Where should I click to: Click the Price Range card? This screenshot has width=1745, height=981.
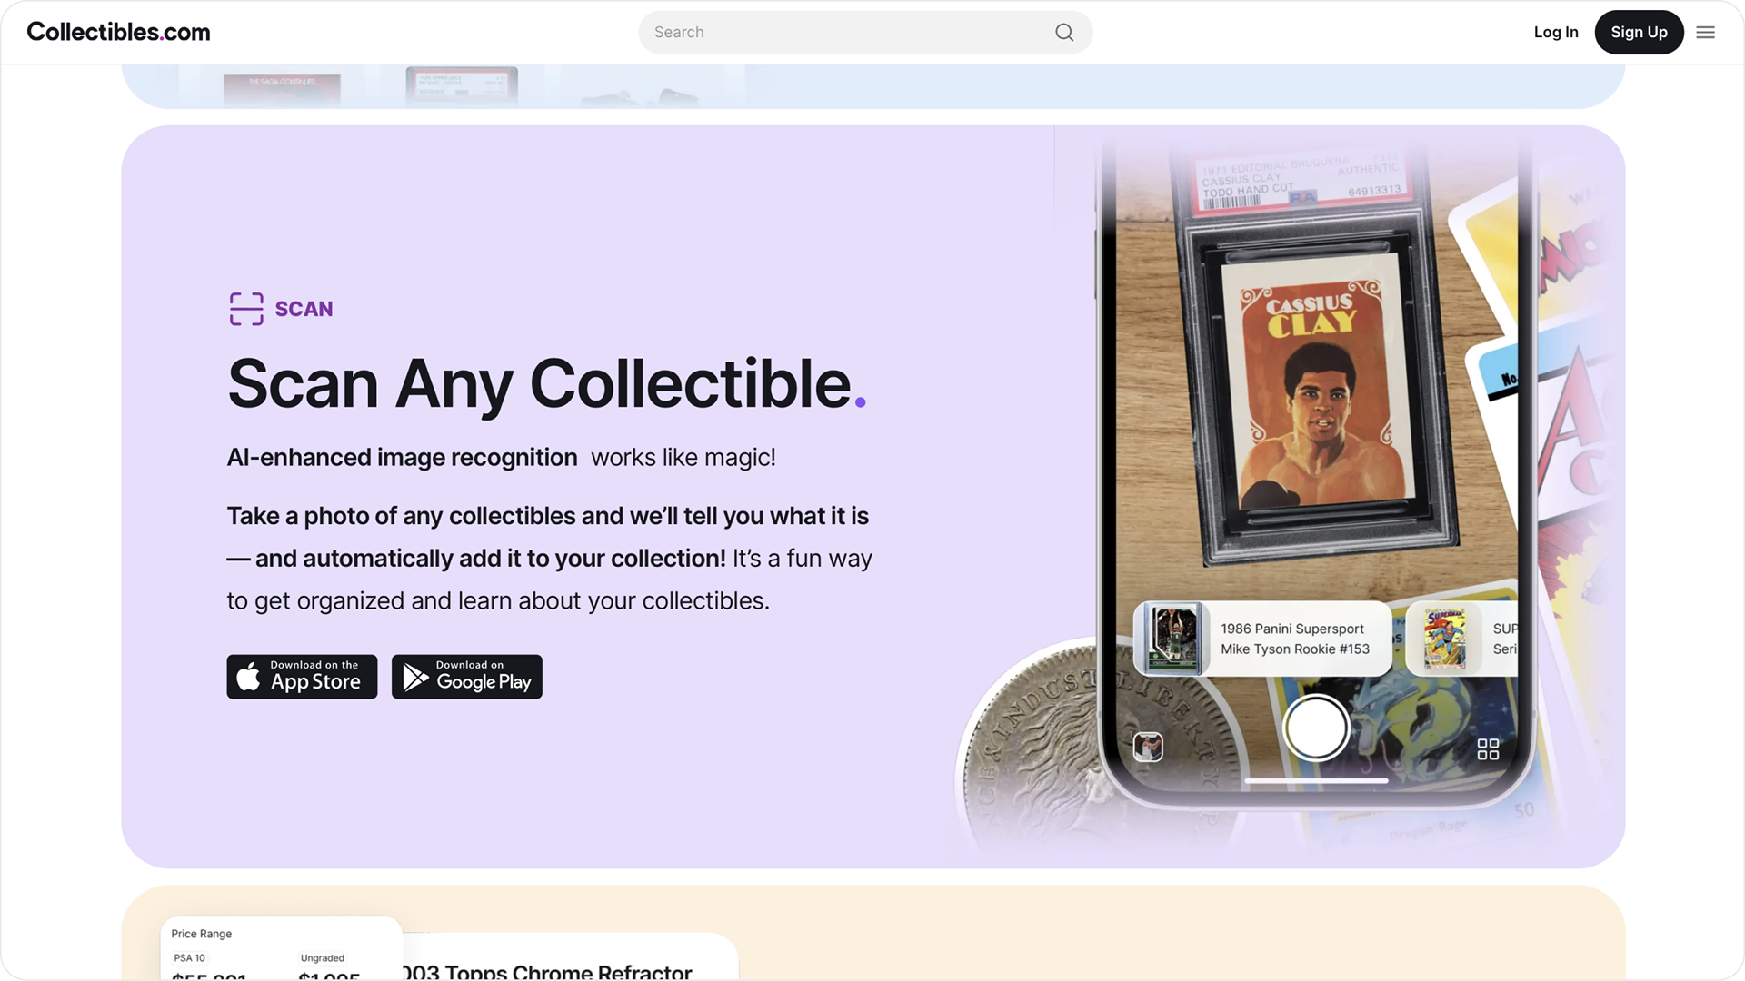pyautogui.click(x=282, y=947)
